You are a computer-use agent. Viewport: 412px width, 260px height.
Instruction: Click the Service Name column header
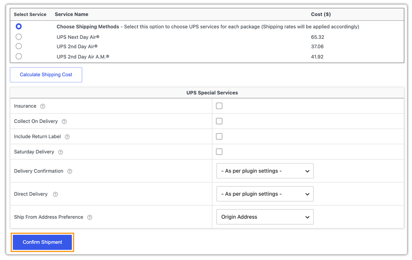click(71, 14)
